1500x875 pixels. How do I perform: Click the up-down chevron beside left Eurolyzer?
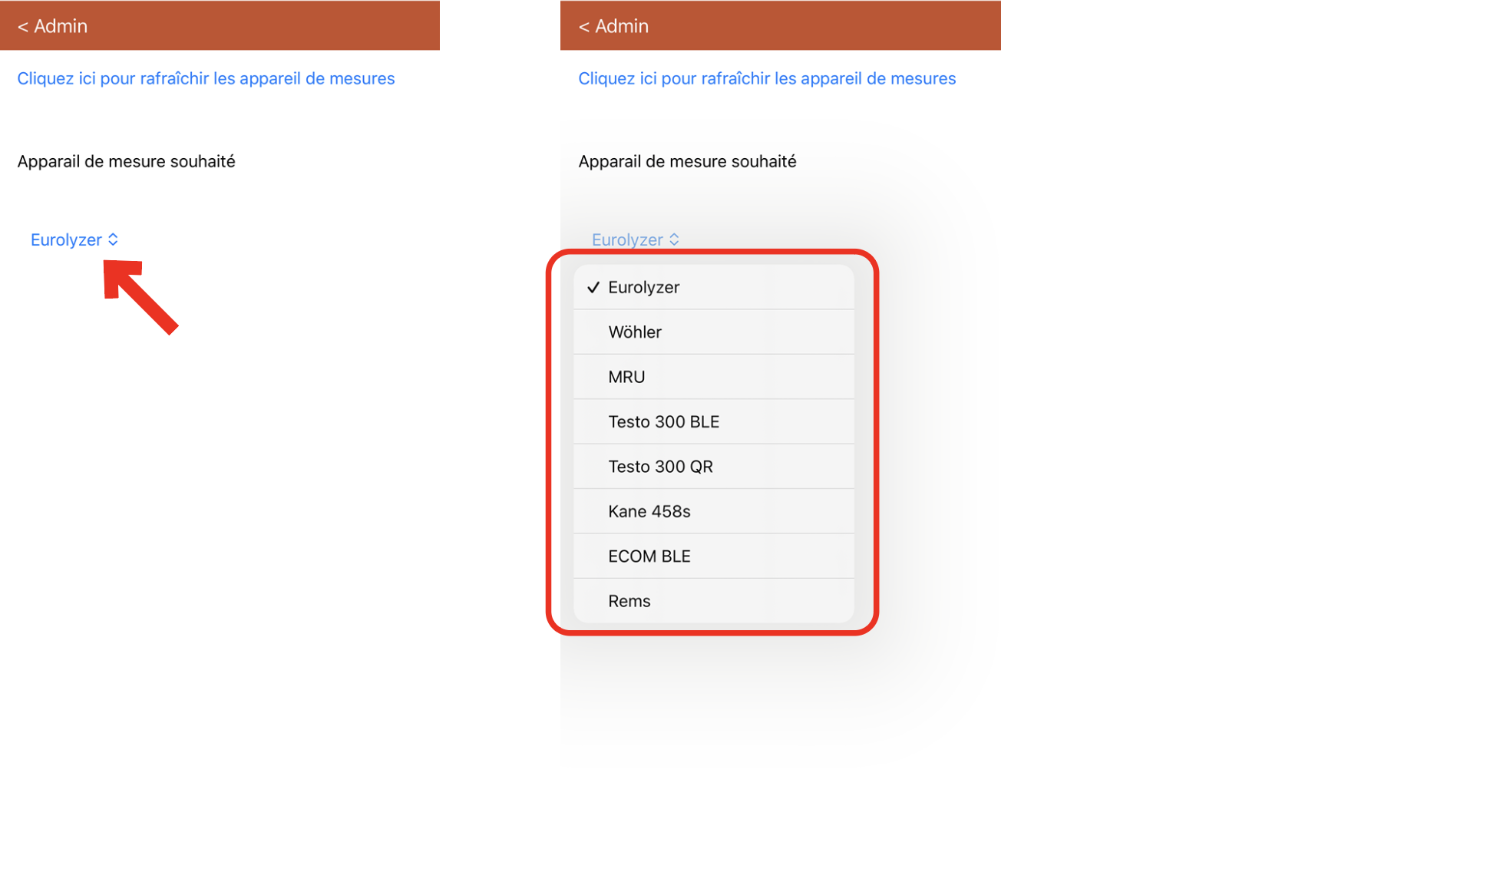[x=113, y=239]
